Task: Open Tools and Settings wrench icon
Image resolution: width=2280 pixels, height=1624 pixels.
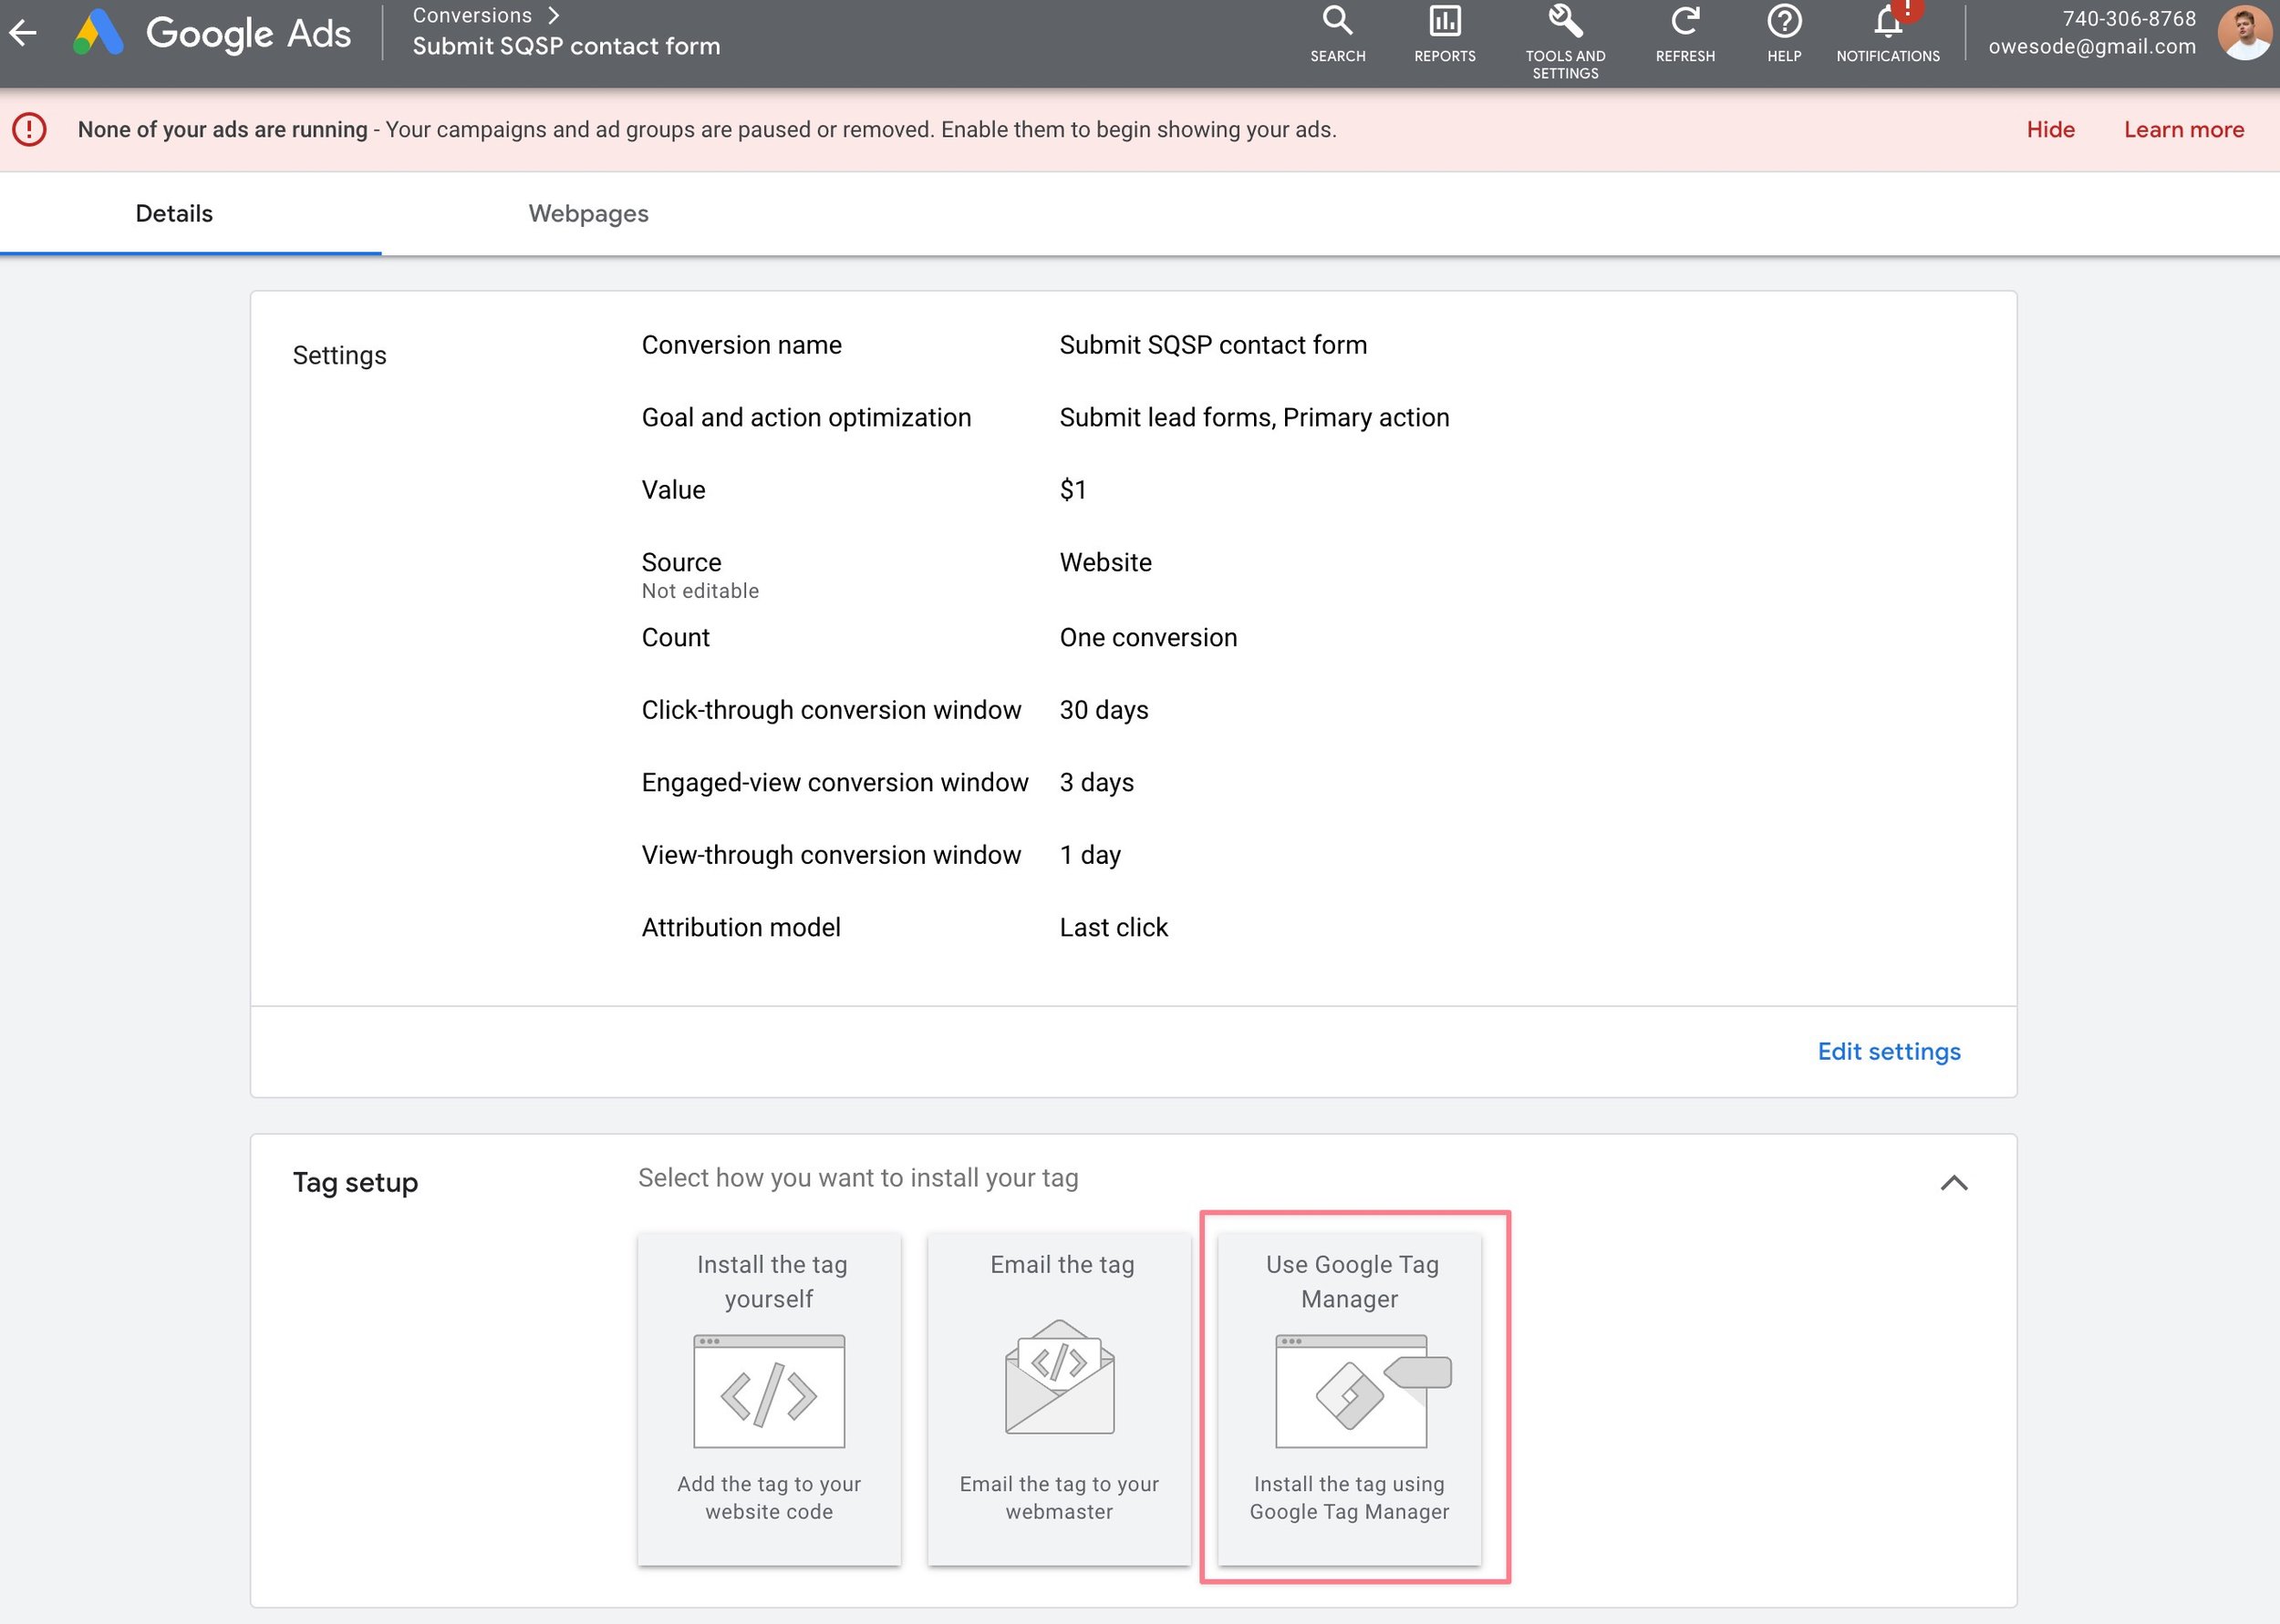Action: tap(1565, 21)
